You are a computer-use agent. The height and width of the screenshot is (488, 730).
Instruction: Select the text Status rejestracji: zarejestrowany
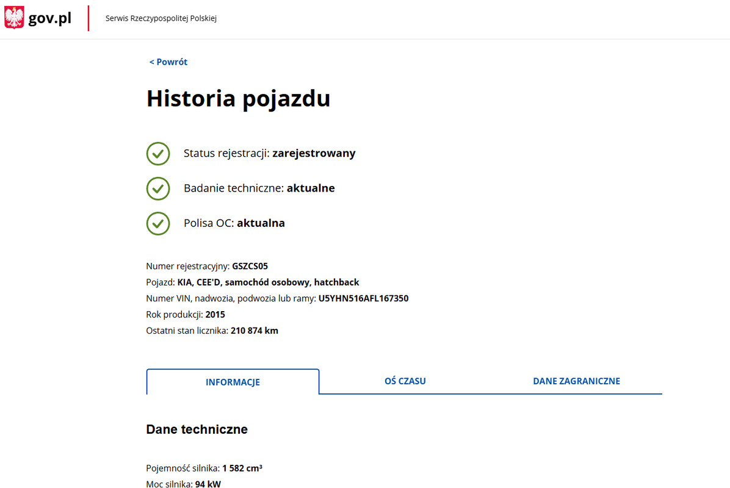(270, 154)
